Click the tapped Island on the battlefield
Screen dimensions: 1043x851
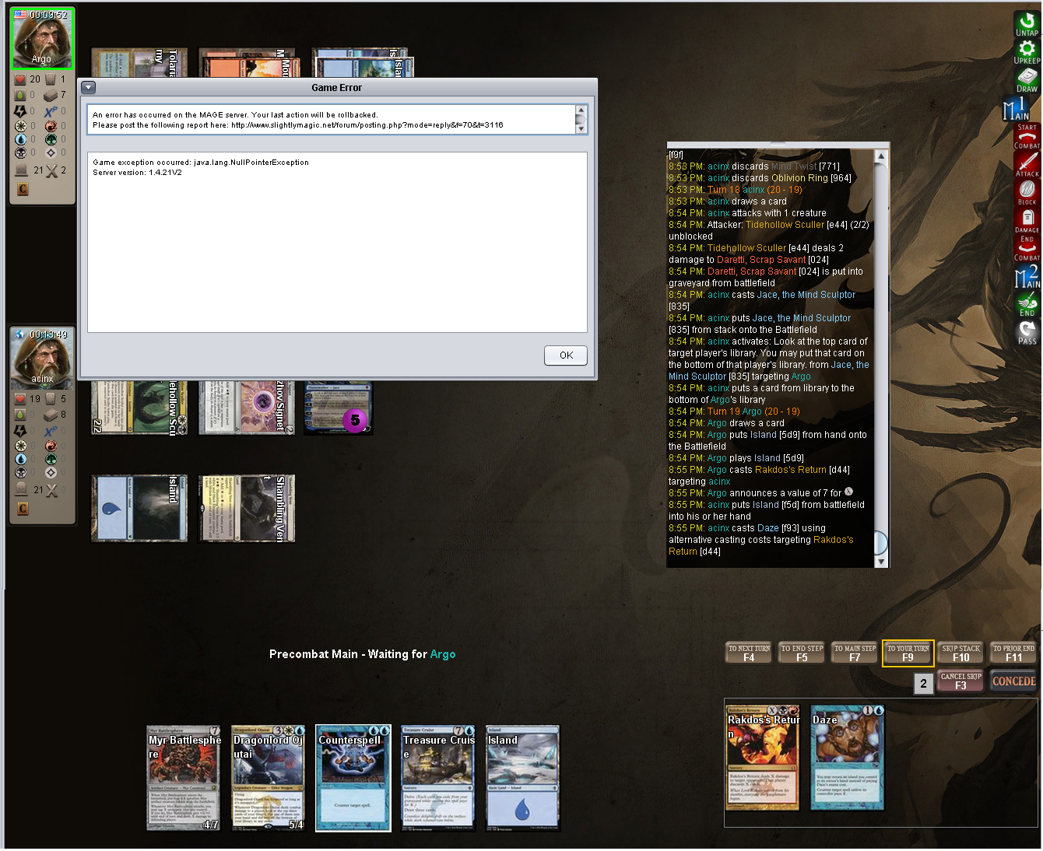[x=139, y=508]
